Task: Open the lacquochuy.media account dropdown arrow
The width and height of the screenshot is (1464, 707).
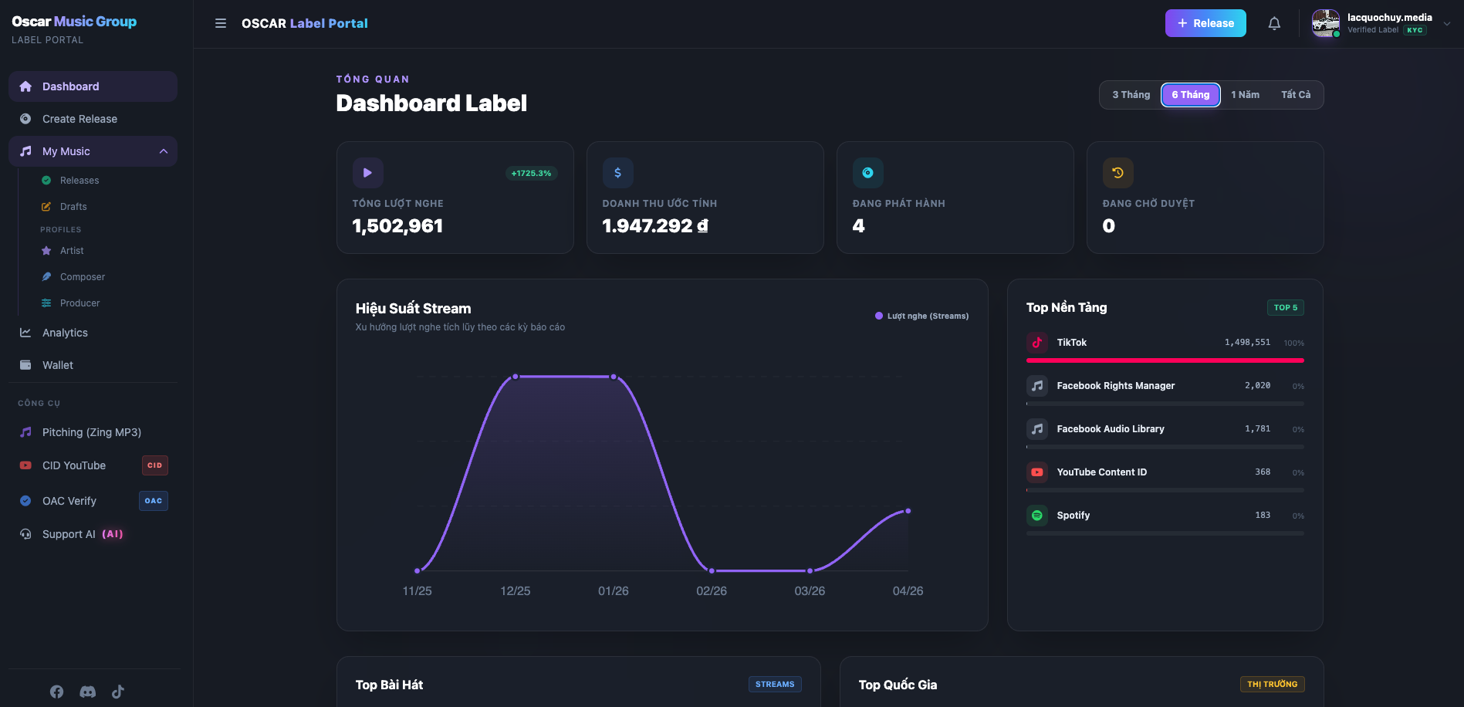Action: [1447, 23]
